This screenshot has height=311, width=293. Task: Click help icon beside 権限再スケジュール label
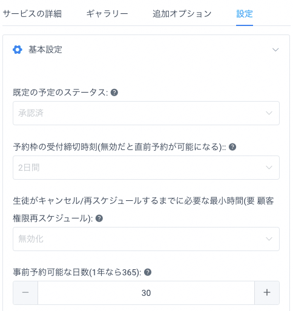click(x=99, y=218)
